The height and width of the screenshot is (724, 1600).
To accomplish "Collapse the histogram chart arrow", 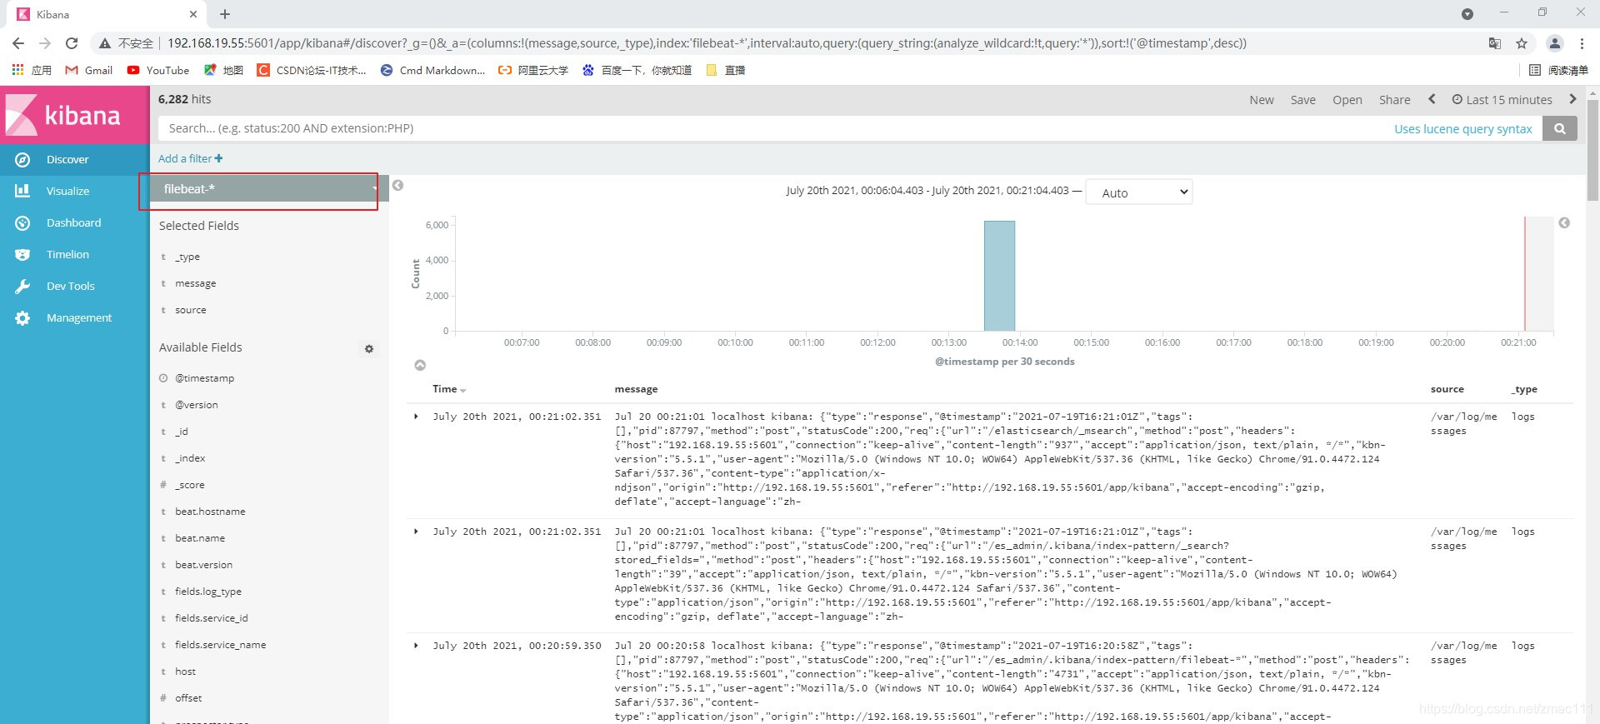I will (420, 365).
